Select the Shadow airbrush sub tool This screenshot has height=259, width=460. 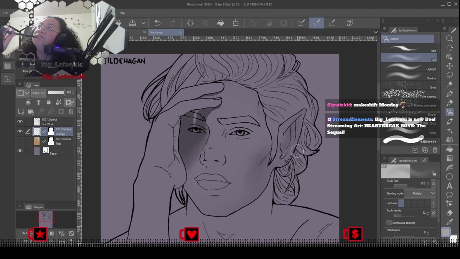click(409, 76)
